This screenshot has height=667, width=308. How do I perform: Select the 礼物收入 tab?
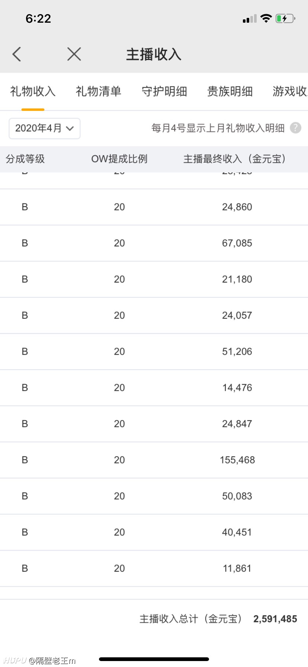[x=33, y=91]
